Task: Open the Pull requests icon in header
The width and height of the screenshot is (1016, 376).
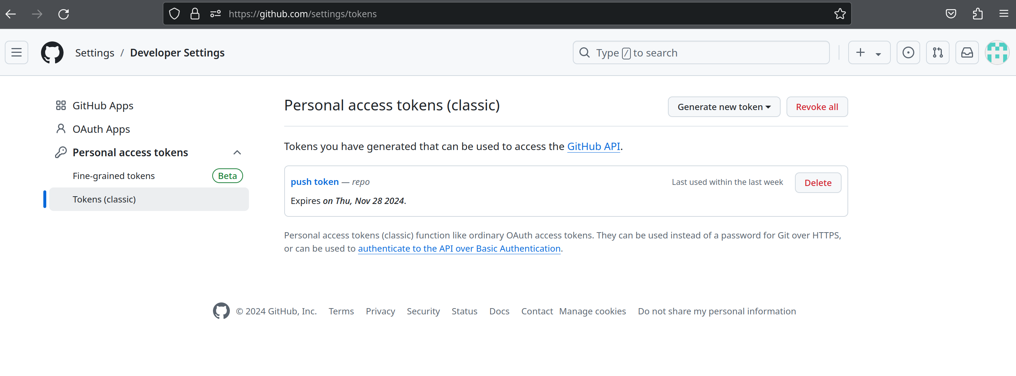Action: pos(937,52)
